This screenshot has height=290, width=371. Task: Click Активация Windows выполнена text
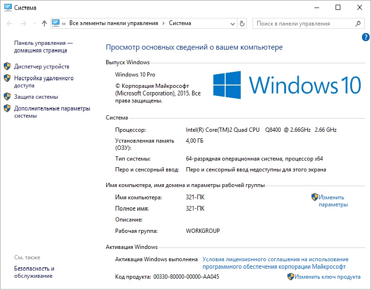[156, 259]
